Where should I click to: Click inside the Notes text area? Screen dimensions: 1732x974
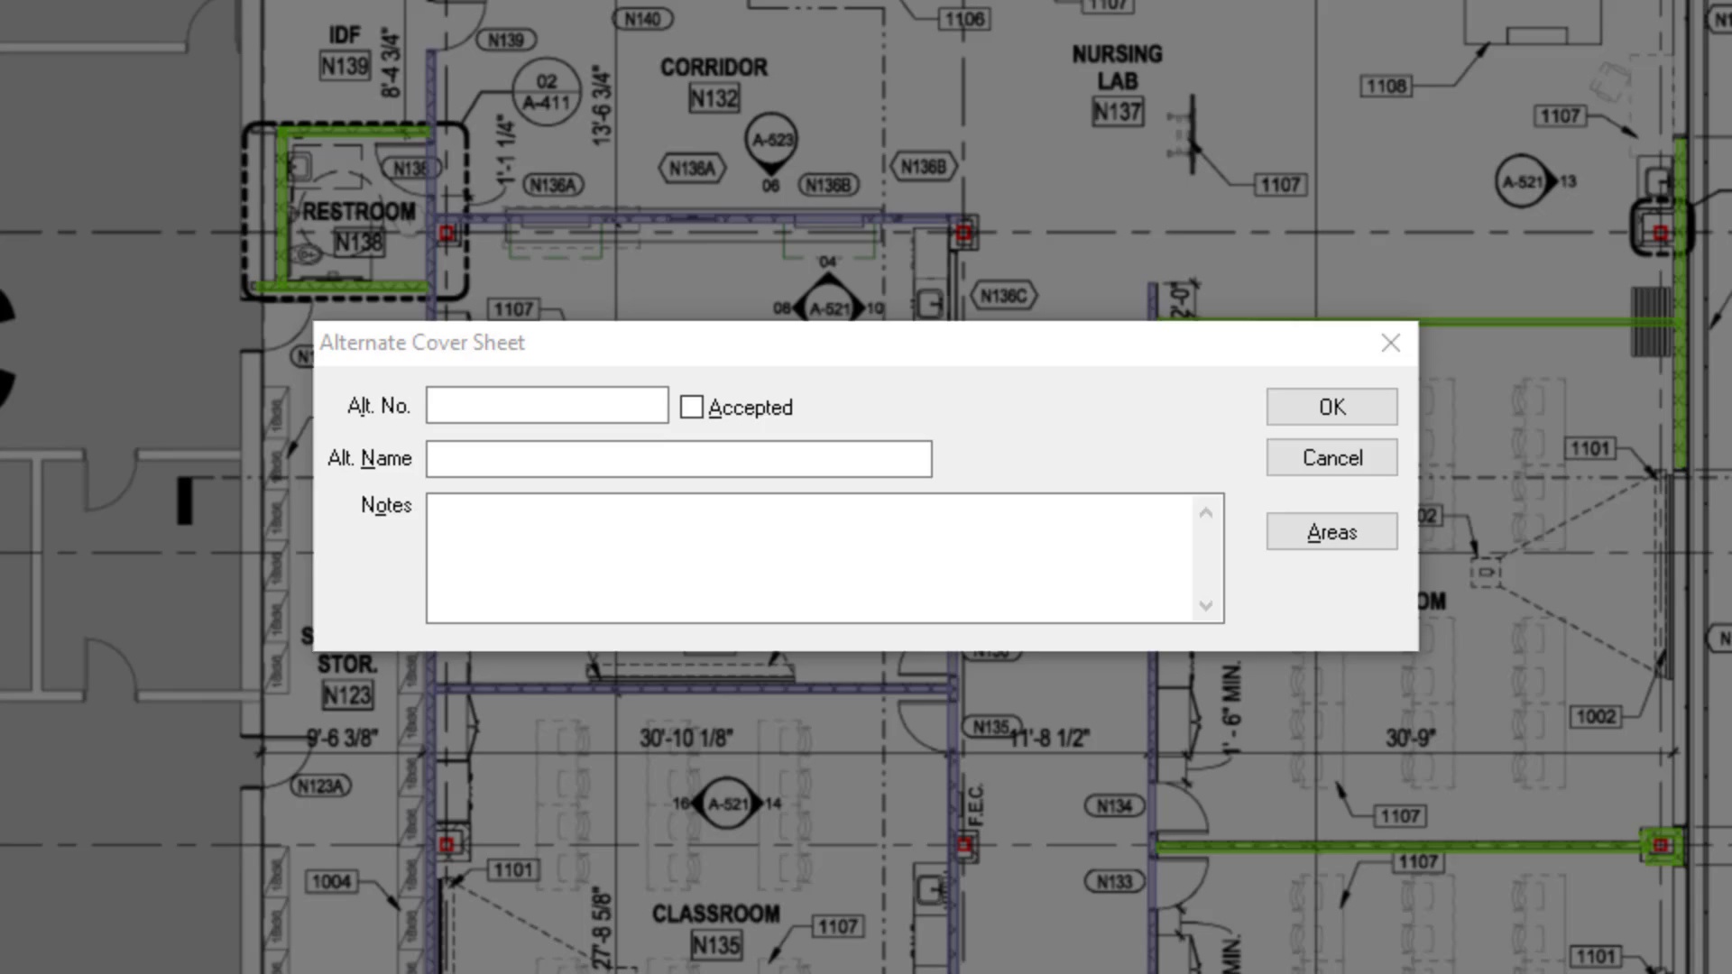(x=809, y=557)
